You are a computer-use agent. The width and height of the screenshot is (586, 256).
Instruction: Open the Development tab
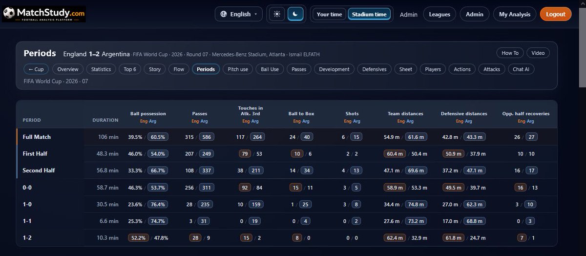335,69
